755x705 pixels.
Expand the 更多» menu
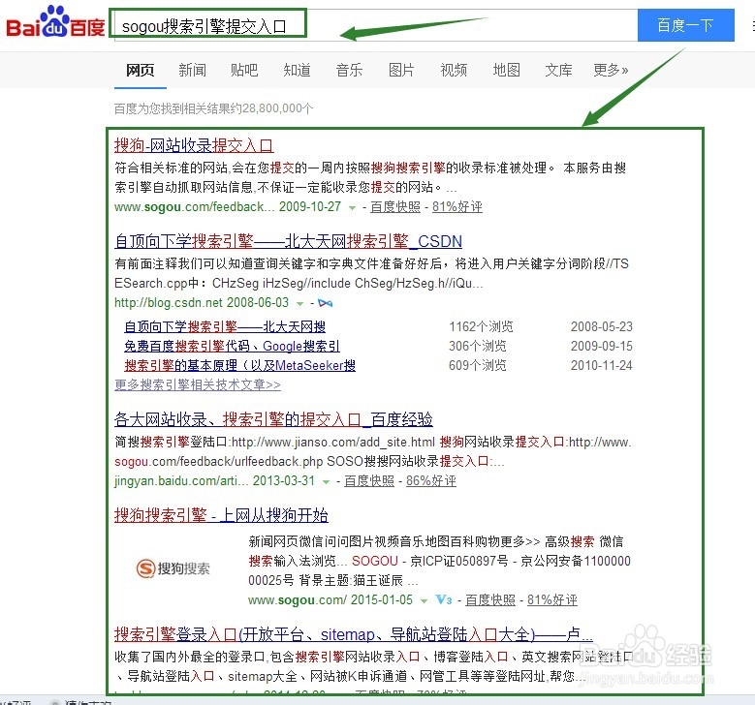click(x=611, y=71)
